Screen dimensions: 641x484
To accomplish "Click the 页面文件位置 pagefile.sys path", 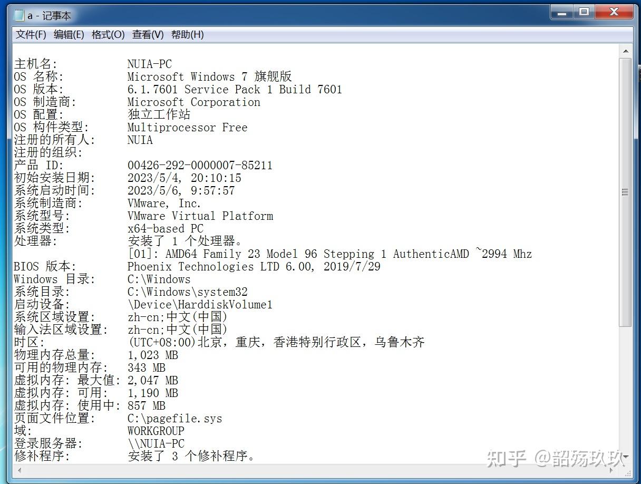I will (x=174, y=418).
